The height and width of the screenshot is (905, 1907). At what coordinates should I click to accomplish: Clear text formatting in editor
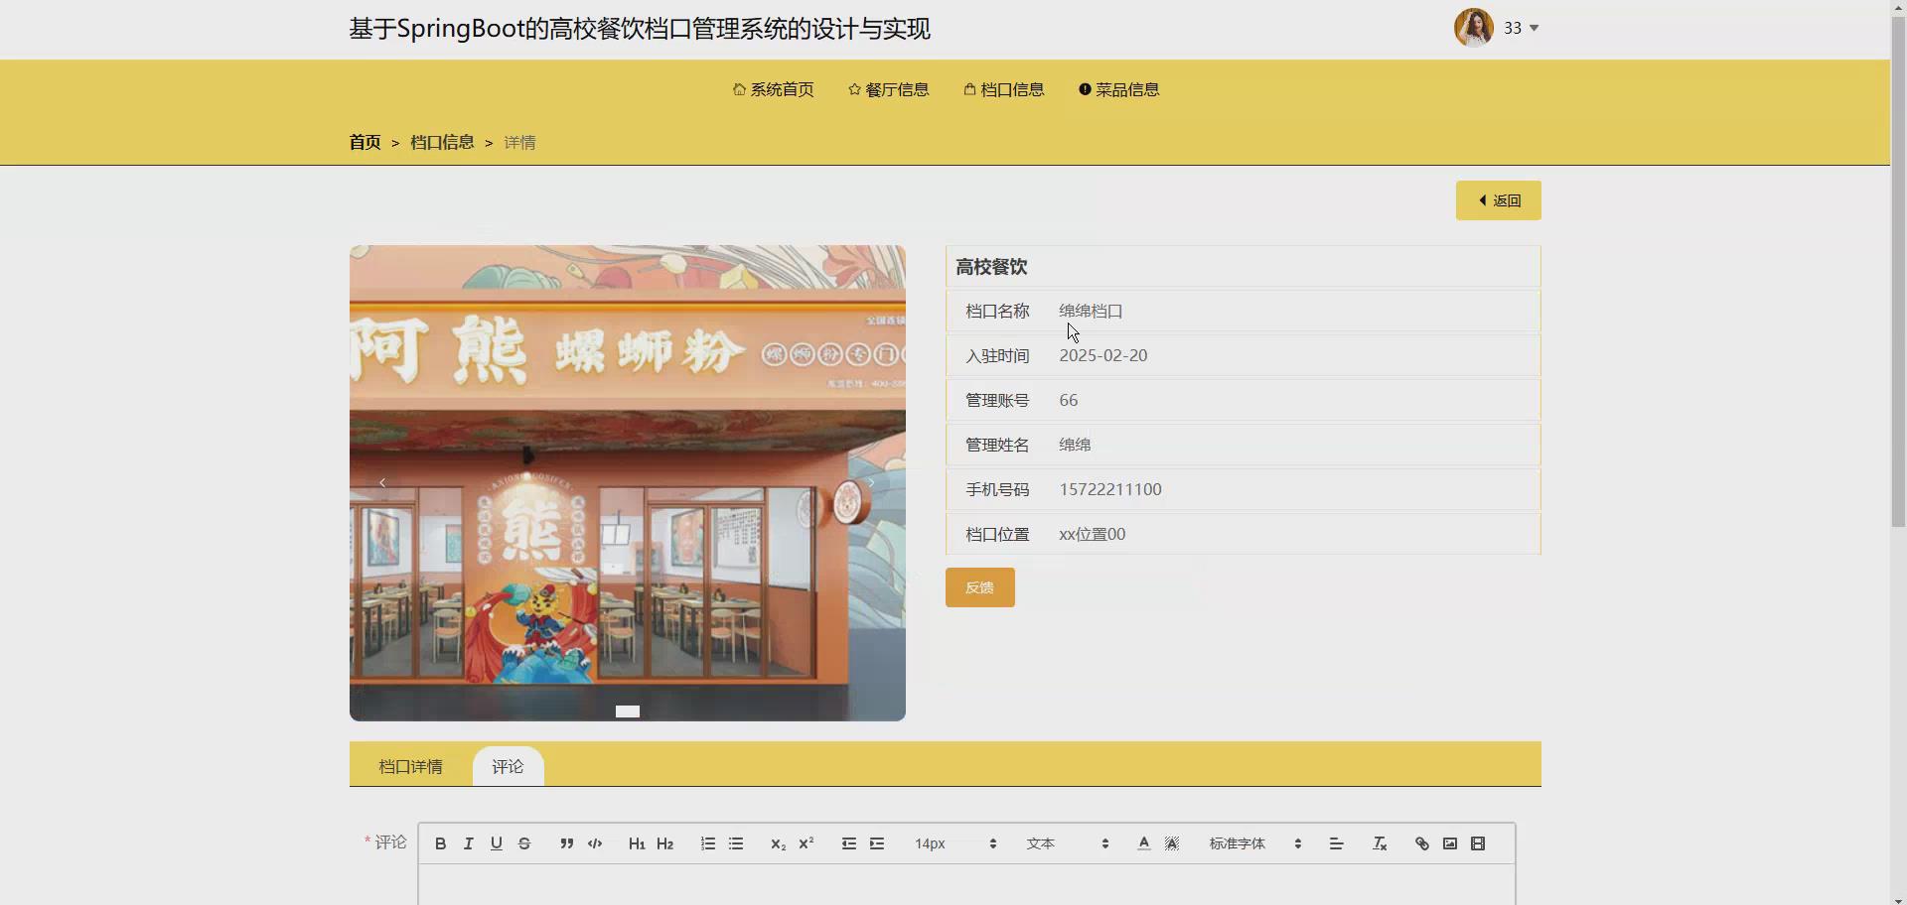pos(1379,843)
